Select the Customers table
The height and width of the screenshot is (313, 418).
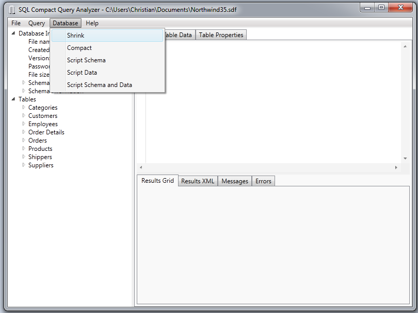[43, 116]
